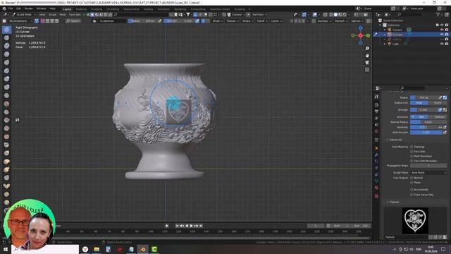Select the Clay Strips sculpt brush
The height and width of the screenshot is (254, 451).
[x=6, y=54]
